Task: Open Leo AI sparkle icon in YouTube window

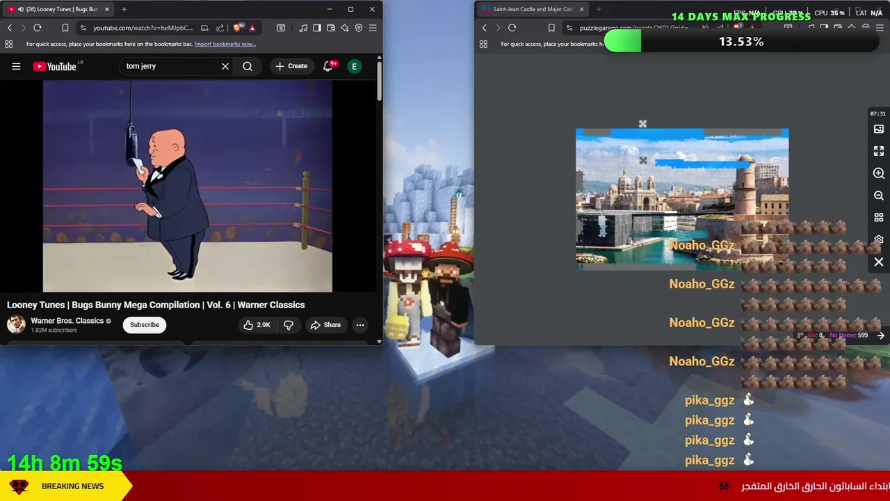Action: click(344, 28)
